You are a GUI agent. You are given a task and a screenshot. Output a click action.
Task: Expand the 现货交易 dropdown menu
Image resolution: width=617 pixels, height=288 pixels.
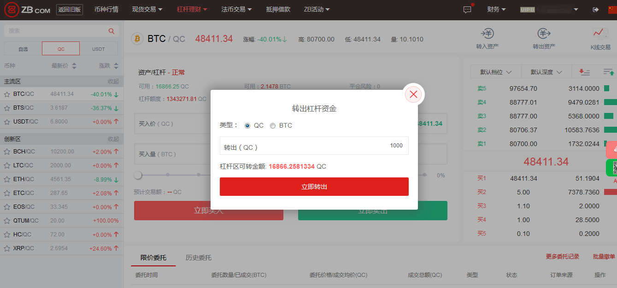pos(147,9)
